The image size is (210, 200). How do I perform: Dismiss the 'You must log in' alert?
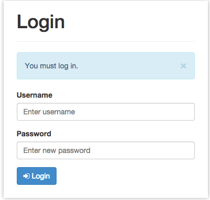tap(183, 66)
